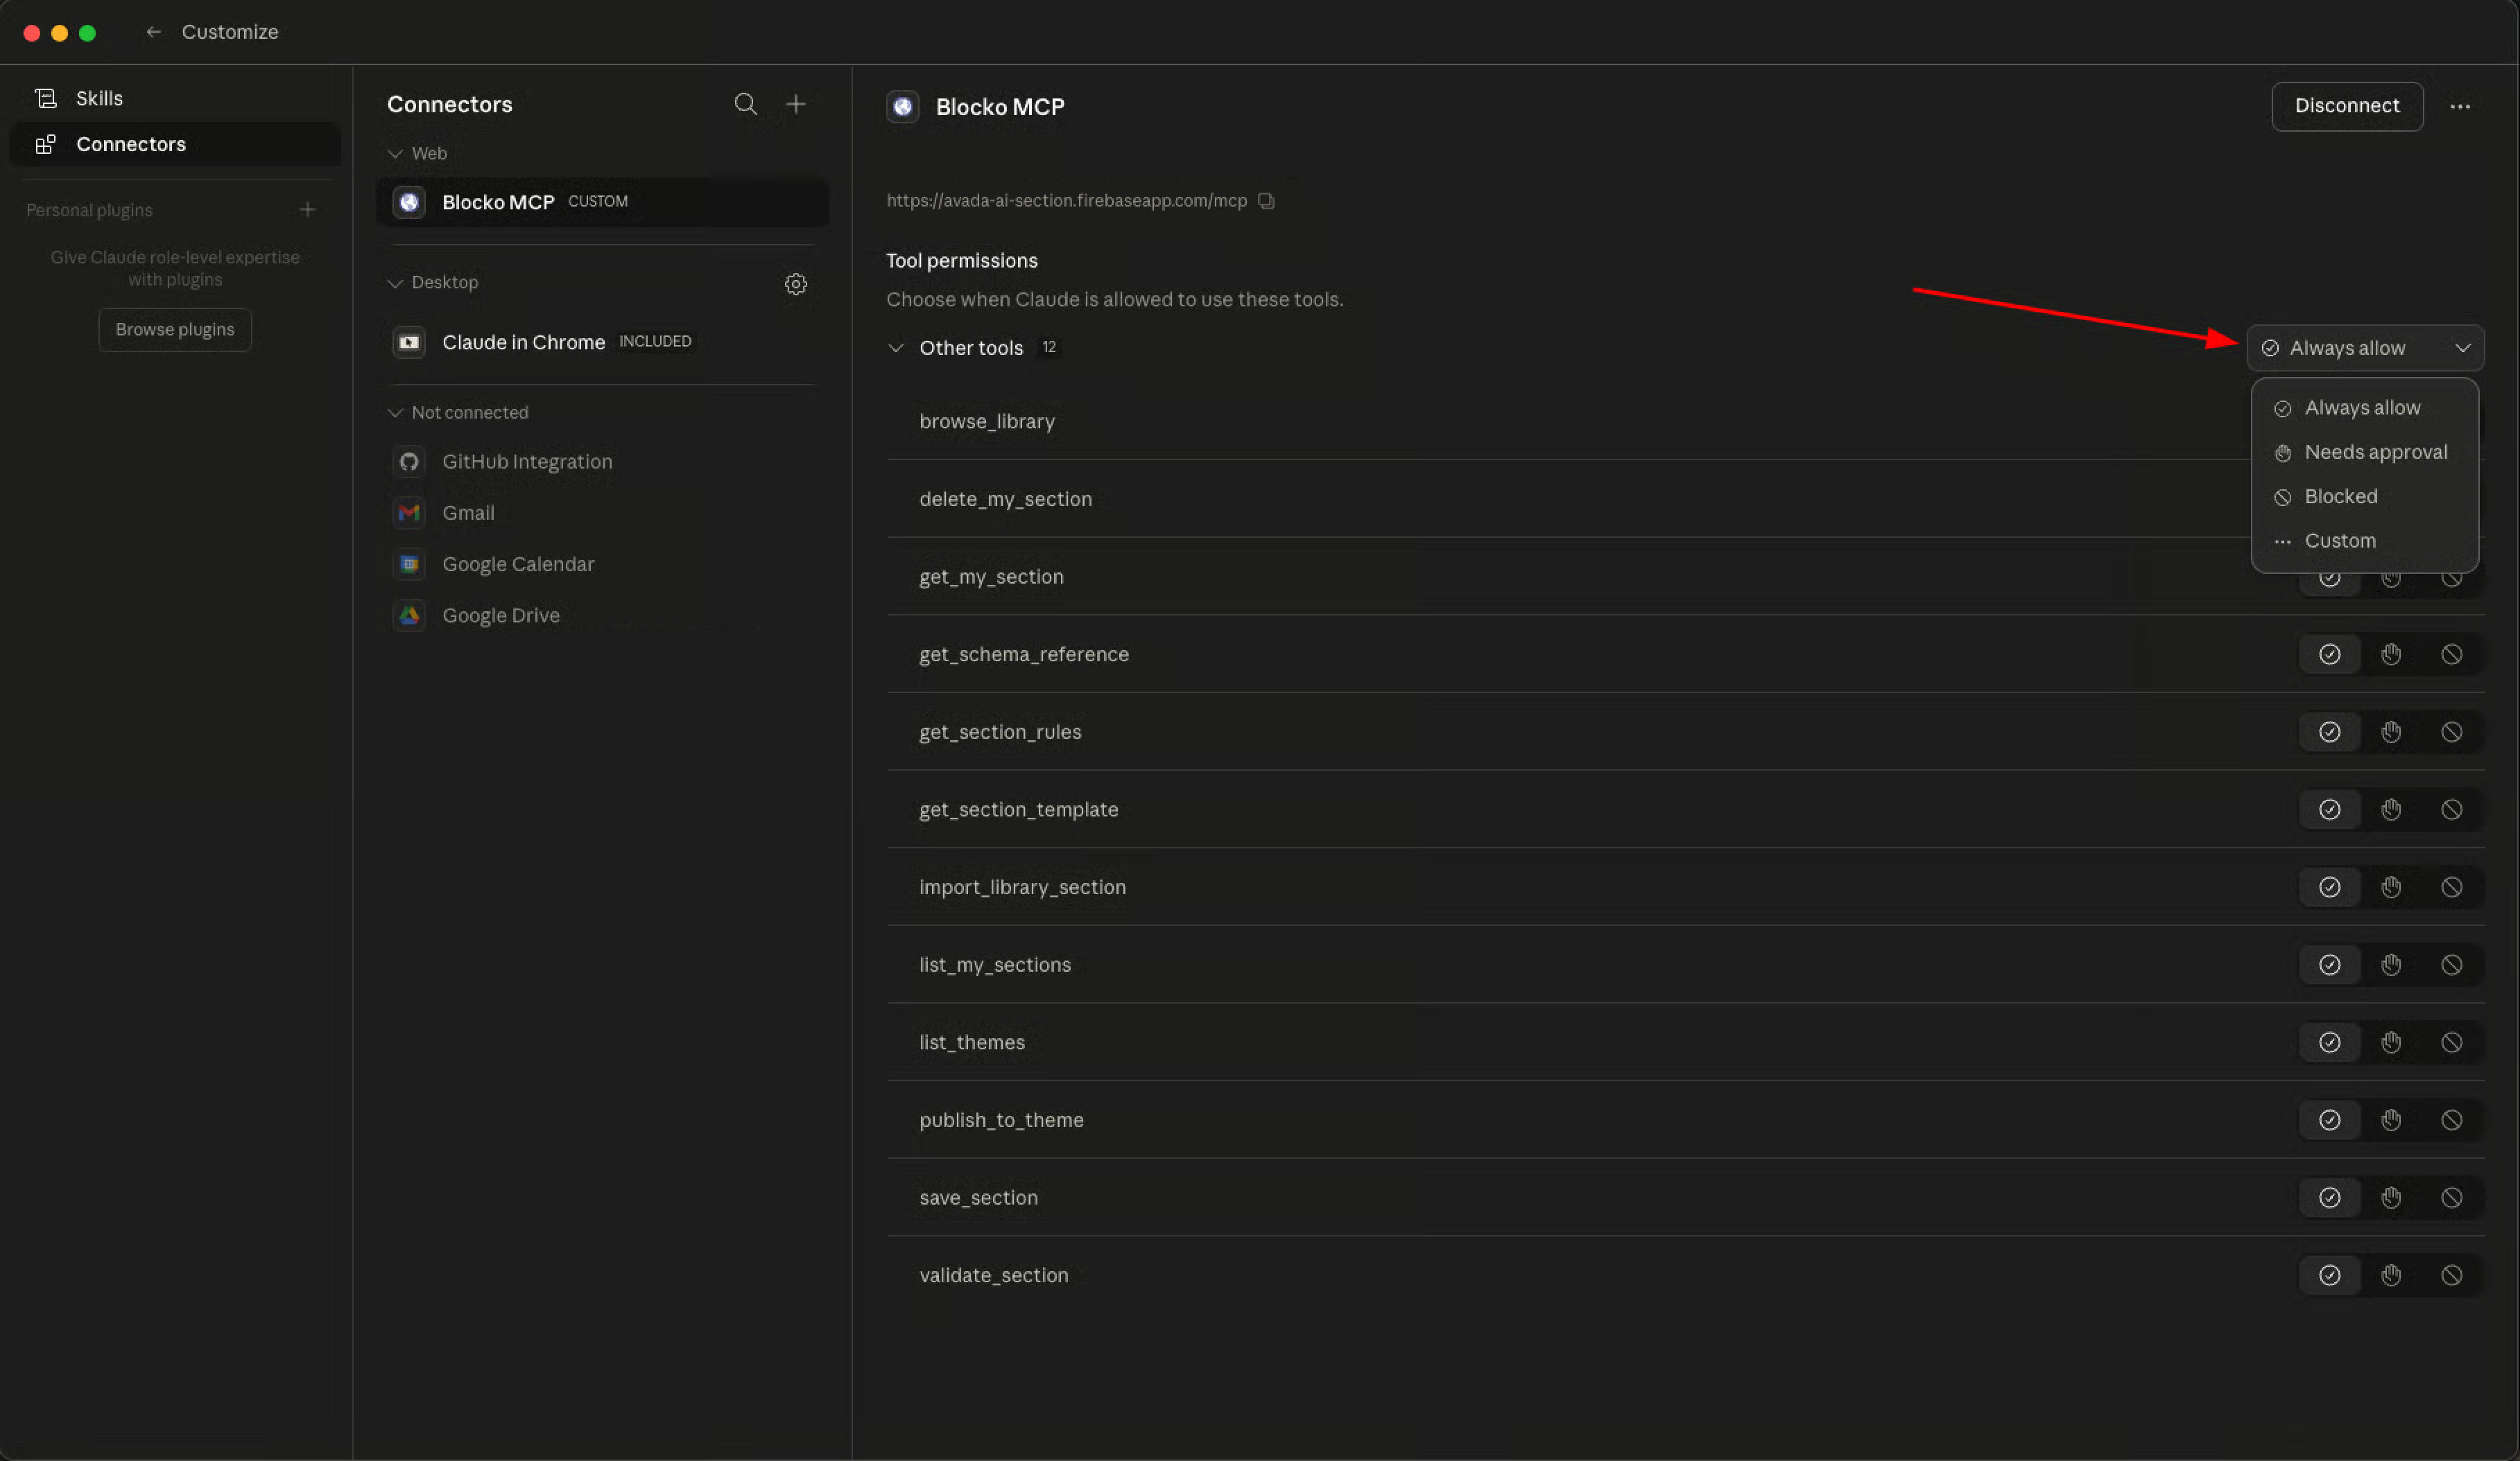Set get_schema_reference to needs approval
The image size is (2520, 1461).
(x=2390, y=654)
